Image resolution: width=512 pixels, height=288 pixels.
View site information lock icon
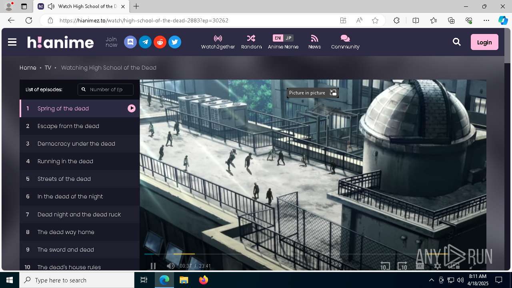point(50,20)
